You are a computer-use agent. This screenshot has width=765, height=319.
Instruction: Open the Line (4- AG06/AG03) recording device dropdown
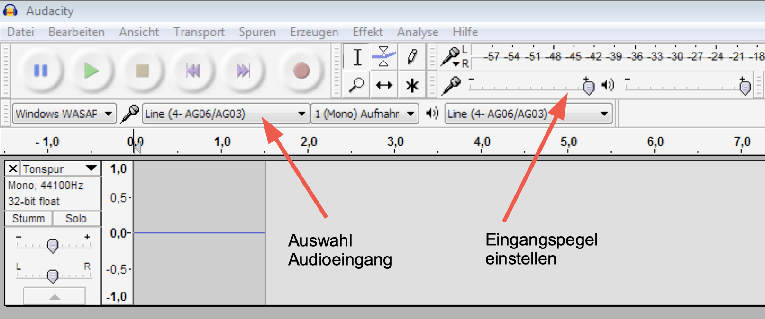pos(226,114)
